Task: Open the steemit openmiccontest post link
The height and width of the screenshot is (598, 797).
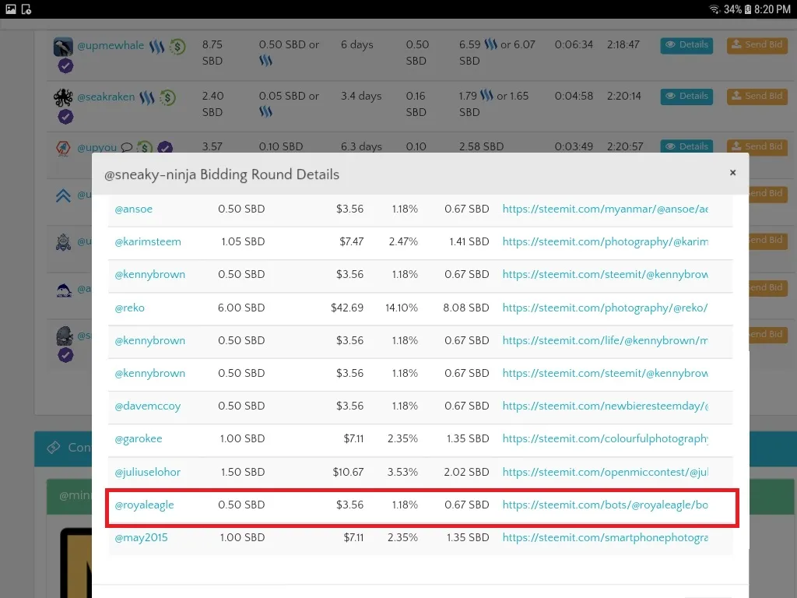Action: click(606, 472)
